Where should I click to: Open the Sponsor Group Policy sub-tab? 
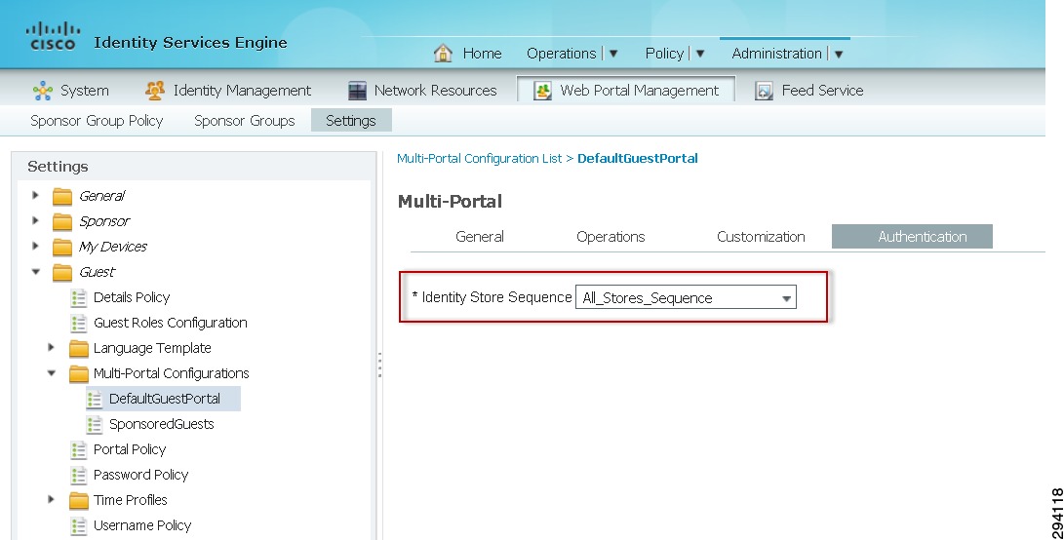click(x=97, y=121)
